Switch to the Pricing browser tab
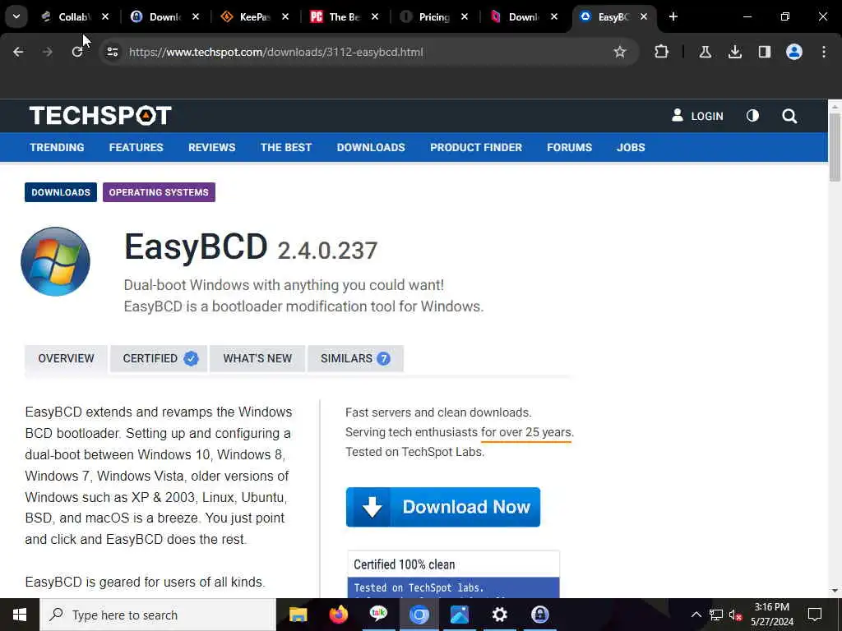842x631 pixels. click(x=433, y=16)
